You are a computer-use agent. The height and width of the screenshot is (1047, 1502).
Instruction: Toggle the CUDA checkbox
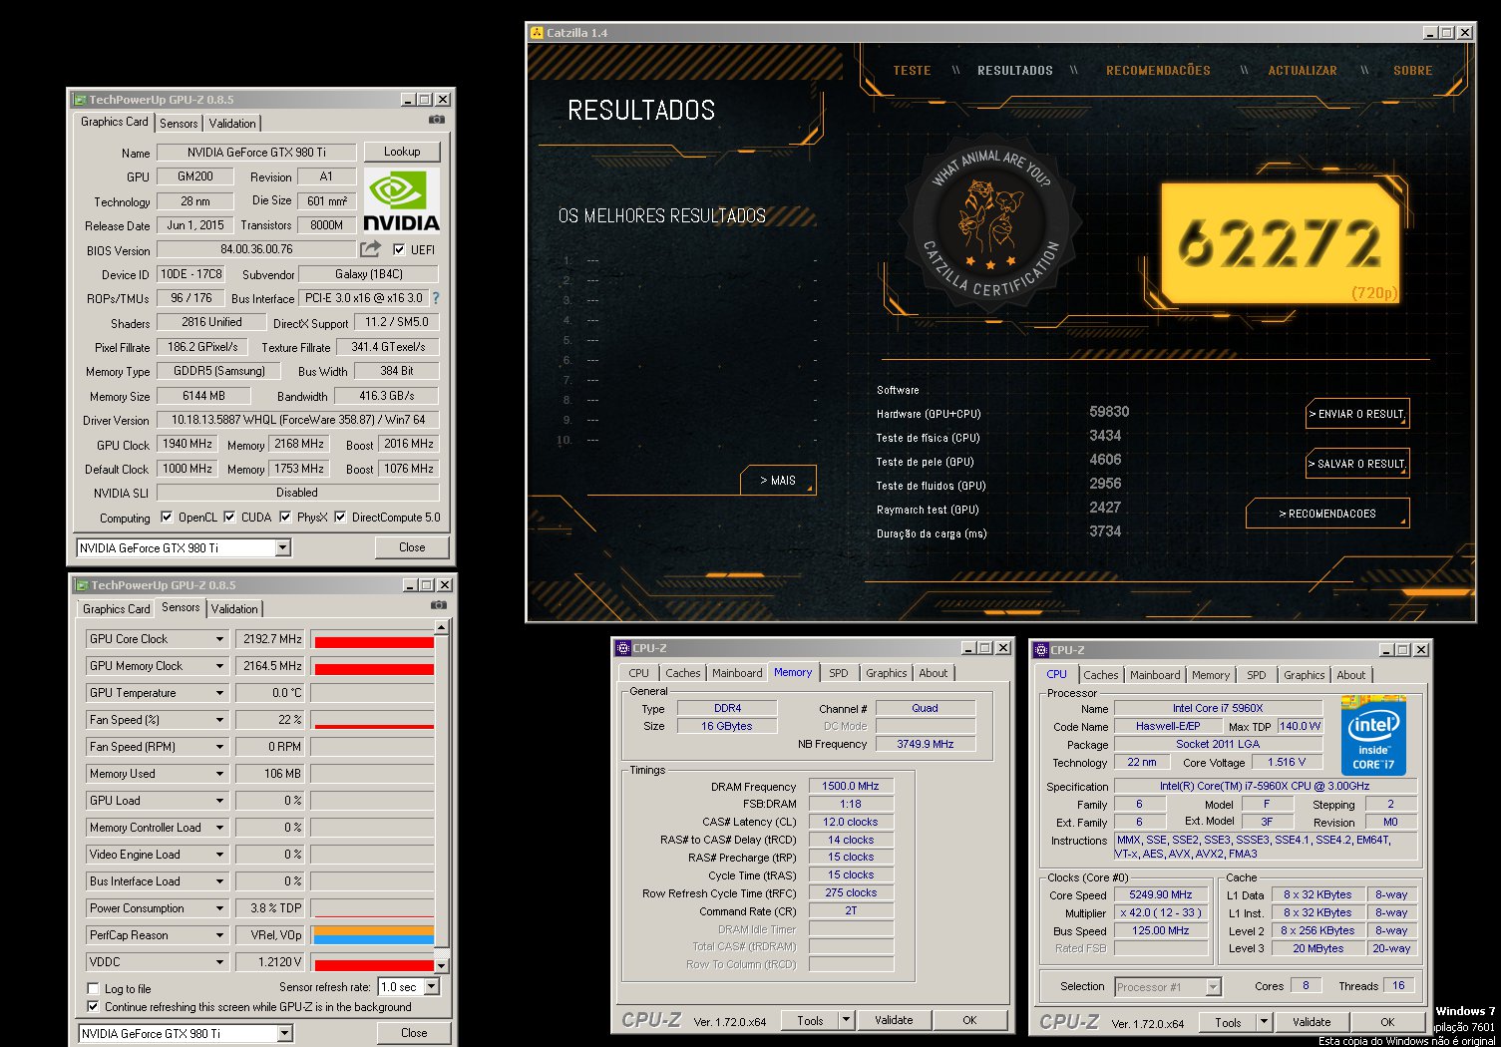pos(229,517)
